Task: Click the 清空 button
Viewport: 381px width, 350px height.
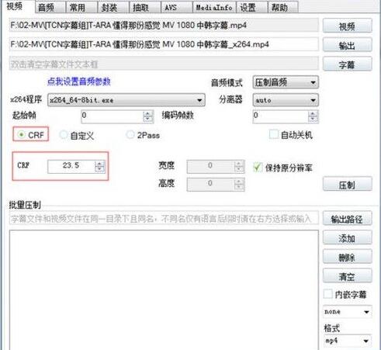Action: (x=348, y=276)
